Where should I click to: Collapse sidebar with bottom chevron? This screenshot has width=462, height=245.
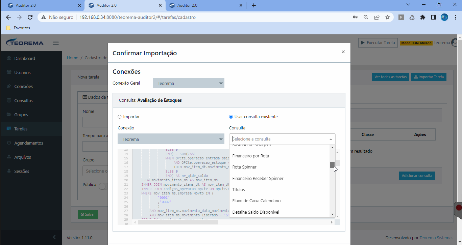pos(54,237)
